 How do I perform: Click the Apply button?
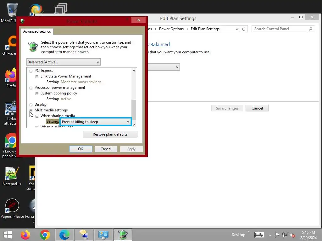click(x=131, y=149)
